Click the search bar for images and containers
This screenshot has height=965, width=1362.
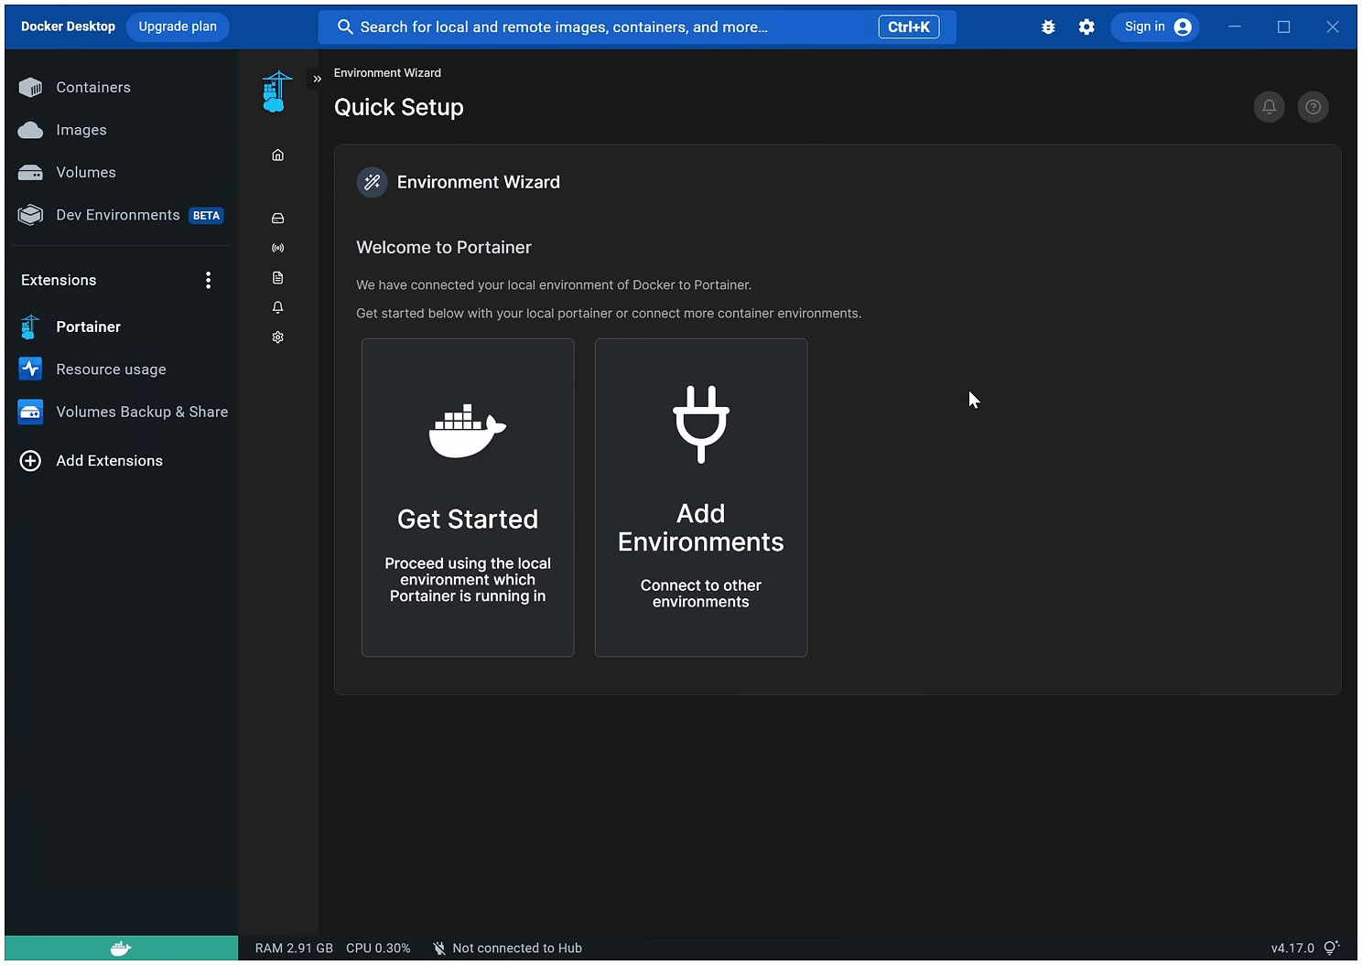tap(637, 27)
